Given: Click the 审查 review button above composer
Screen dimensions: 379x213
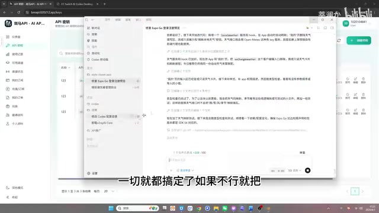Looking at the screenshot, I should [x=303, y=153].
